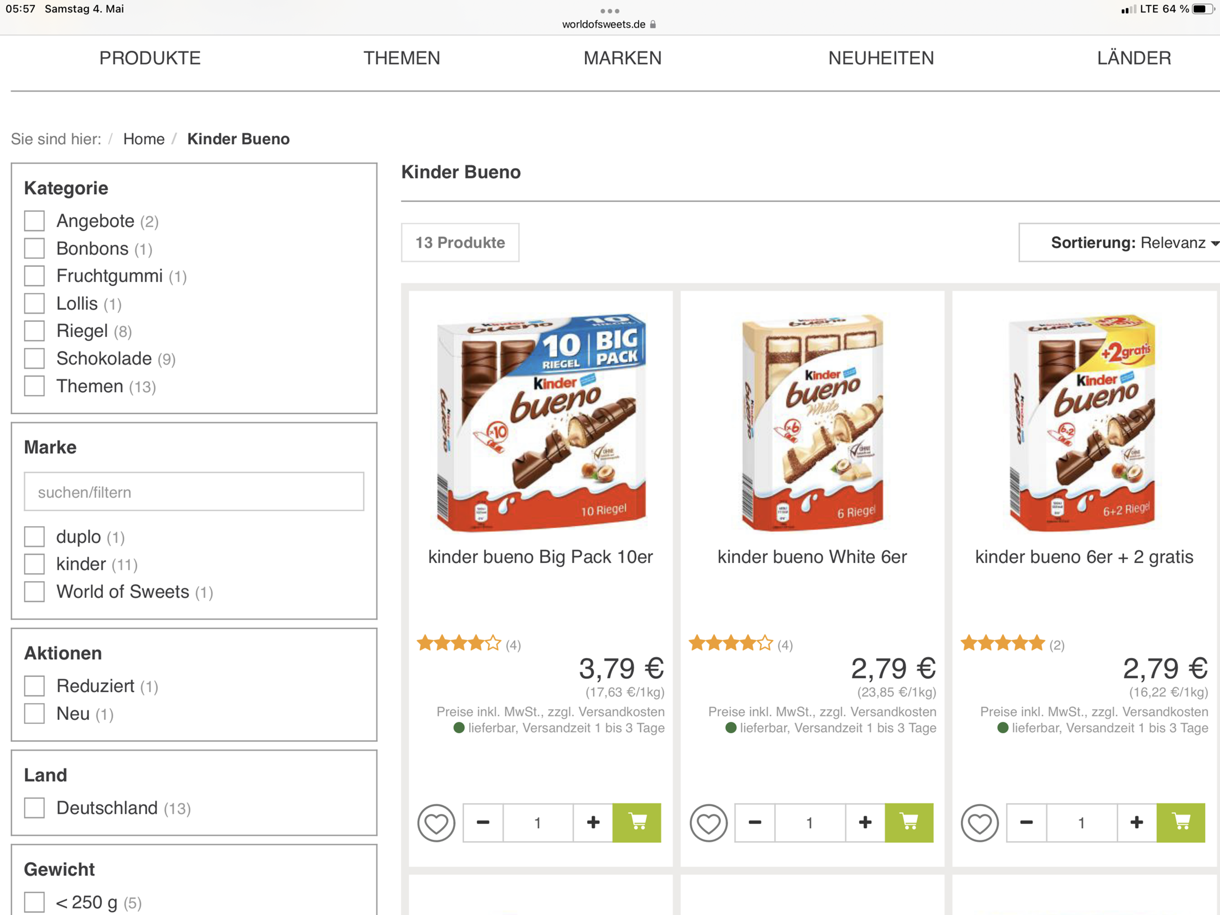Image resolution: width=1220 pixels, height=915 pixels.
Task: Focus the Marke suchen/filtern search field
Action: pos(194,492)
